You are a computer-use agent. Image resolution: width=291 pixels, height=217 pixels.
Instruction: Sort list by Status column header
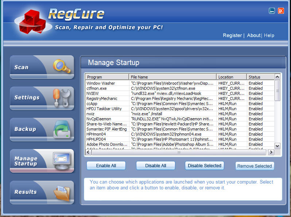tap(260, 77)
